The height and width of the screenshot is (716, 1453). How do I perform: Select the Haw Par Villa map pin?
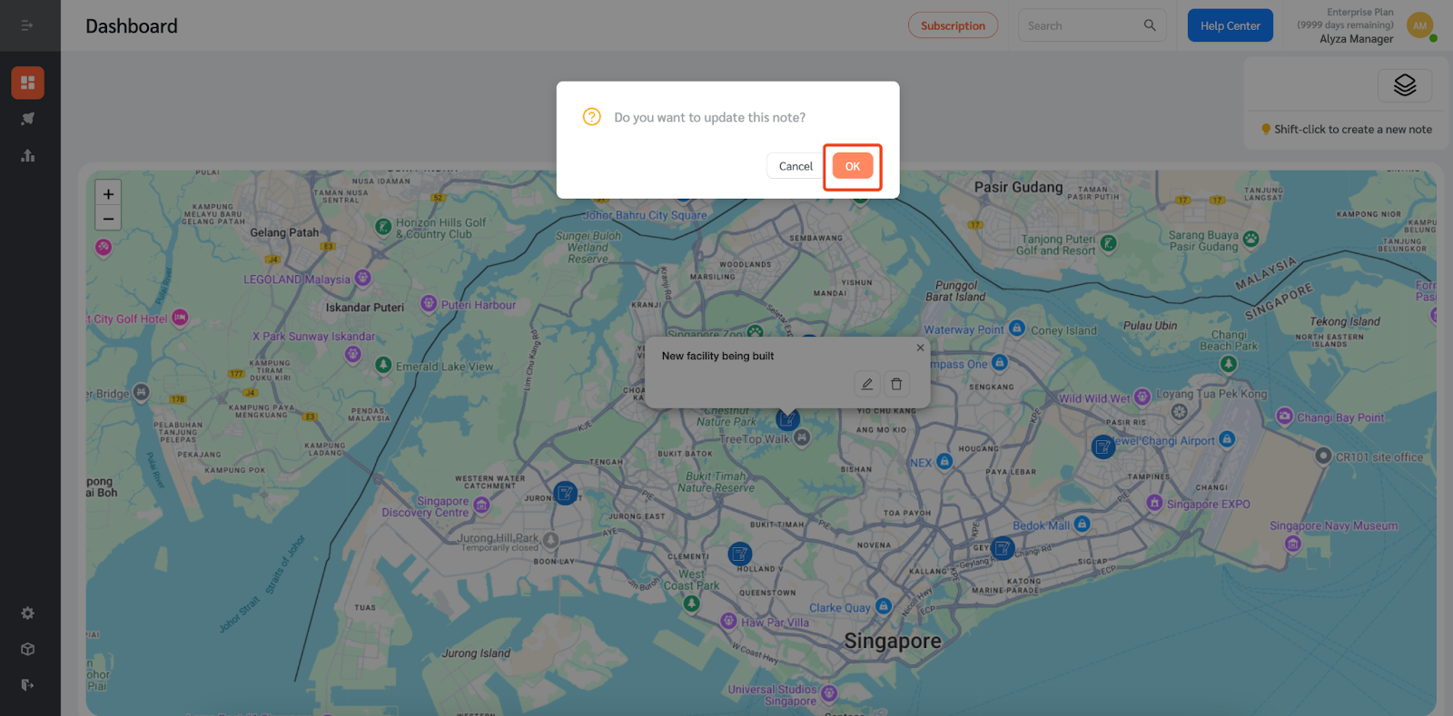728,621
